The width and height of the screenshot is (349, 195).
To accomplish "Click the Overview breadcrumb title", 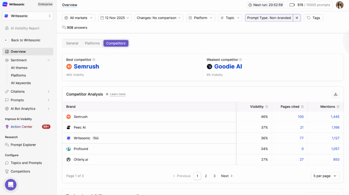I will click(70, 5).
